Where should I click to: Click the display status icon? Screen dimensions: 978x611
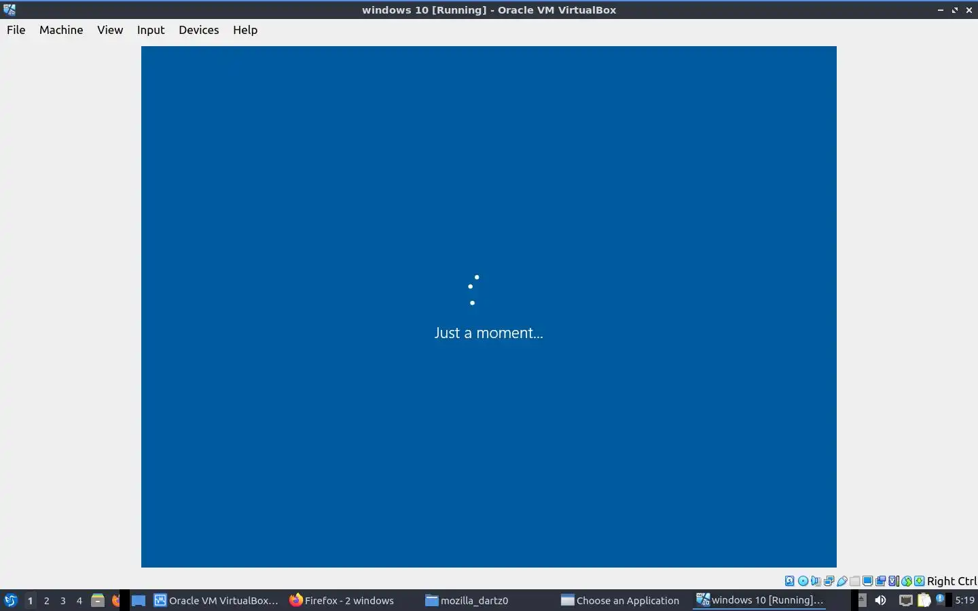867,581
